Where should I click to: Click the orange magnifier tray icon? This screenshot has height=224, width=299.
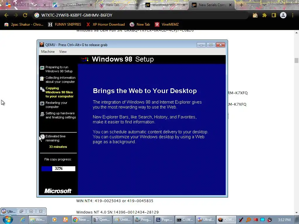pos(248,220)
